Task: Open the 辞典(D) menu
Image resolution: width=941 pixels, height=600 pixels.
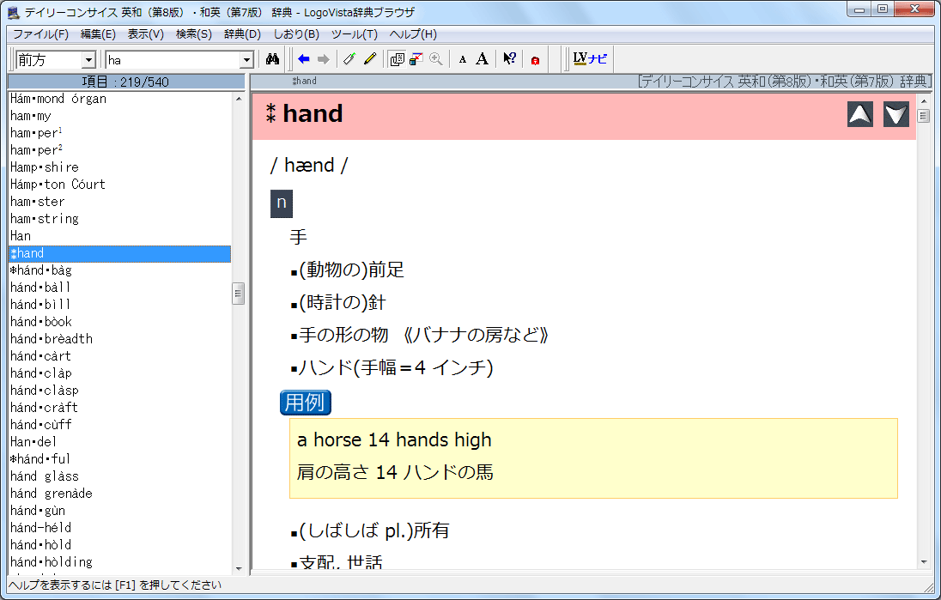Action: tap(242, 34)
